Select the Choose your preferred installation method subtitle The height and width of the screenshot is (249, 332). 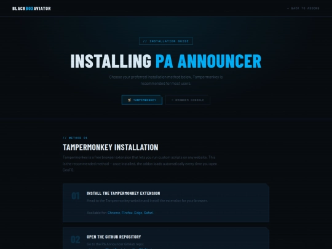tap(166, 81)
